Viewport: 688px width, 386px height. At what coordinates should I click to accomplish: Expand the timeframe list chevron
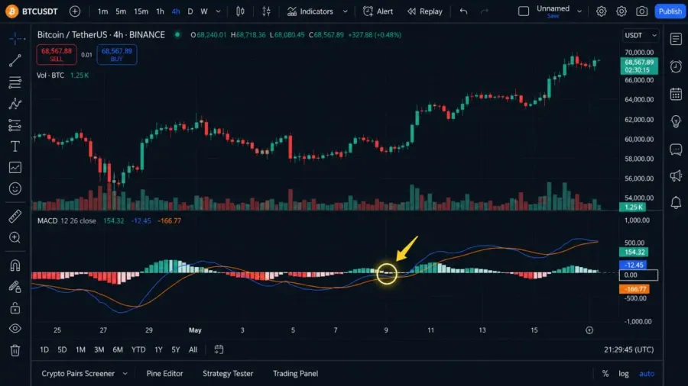coord(218,11)
